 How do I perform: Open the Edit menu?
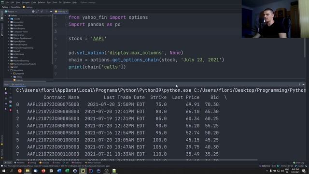click(x=12, y=2)
